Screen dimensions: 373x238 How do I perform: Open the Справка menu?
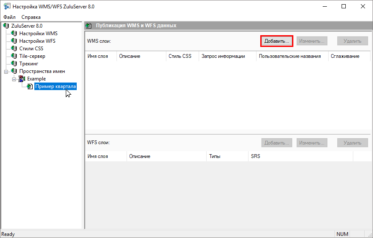tap(31, 17)
